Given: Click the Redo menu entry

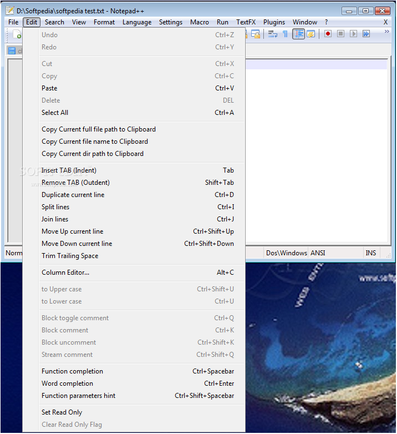Looking at the screenshot, I should click(134, 47).
